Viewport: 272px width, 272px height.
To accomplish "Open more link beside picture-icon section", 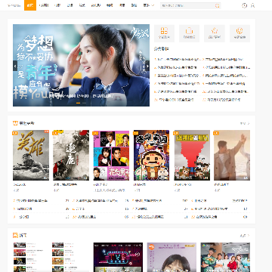I will [x=245, y=236].
